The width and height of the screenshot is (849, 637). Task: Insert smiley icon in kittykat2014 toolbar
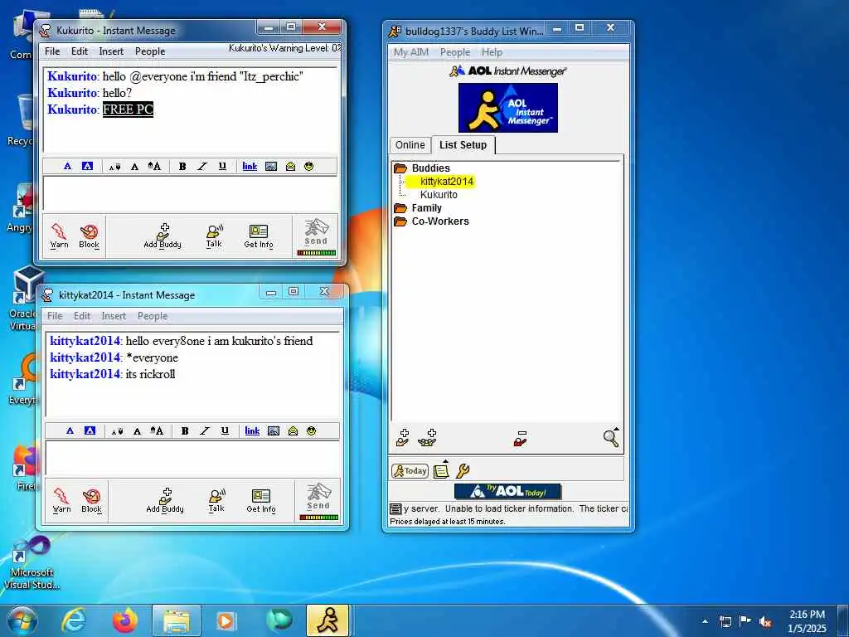point(312,430)
